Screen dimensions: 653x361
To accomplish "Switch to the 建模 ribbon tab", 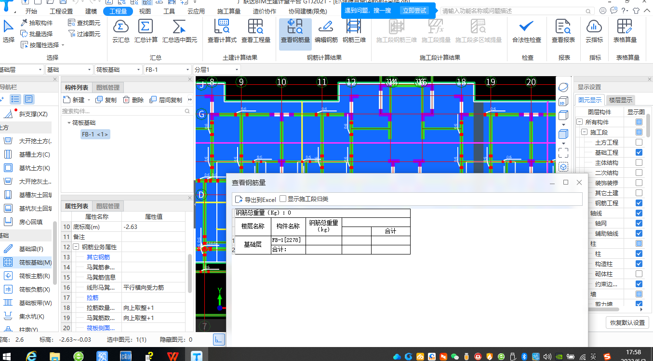I will pos(91,11).
